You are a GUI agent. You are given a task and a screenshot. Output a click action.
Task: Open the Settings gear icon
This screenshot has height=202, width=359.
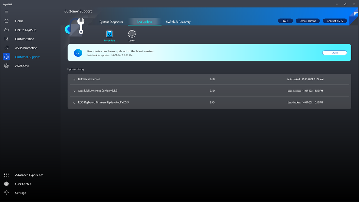[x=6, y=193]
